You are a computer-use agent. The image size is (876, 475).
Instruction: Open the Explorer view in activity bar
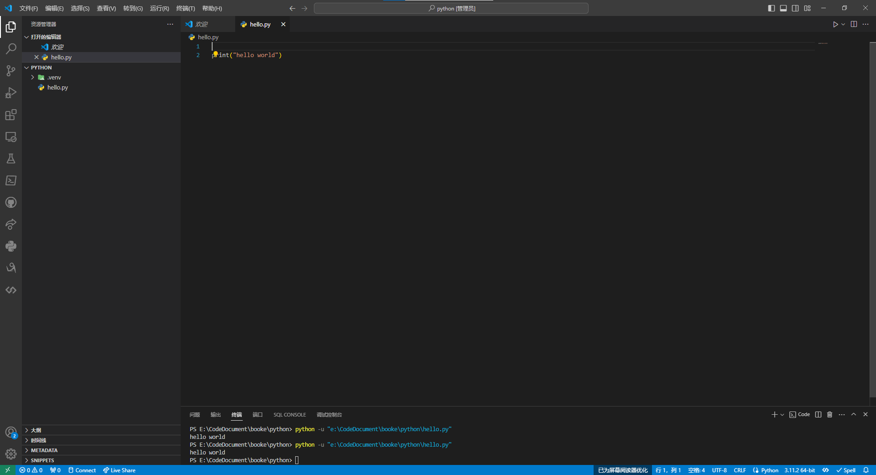point(11,27)
